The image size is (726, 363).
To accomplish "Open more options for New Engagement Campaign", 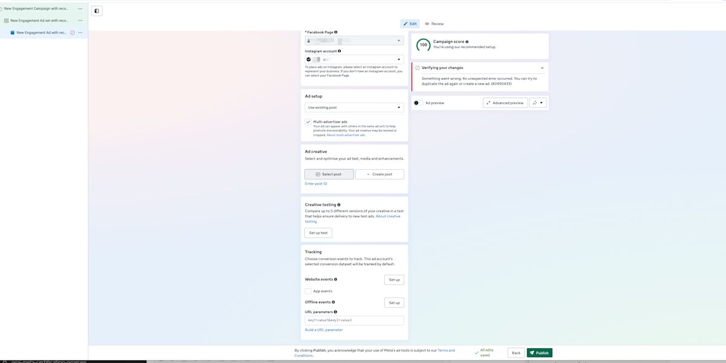I will click(x=80, y=8).
